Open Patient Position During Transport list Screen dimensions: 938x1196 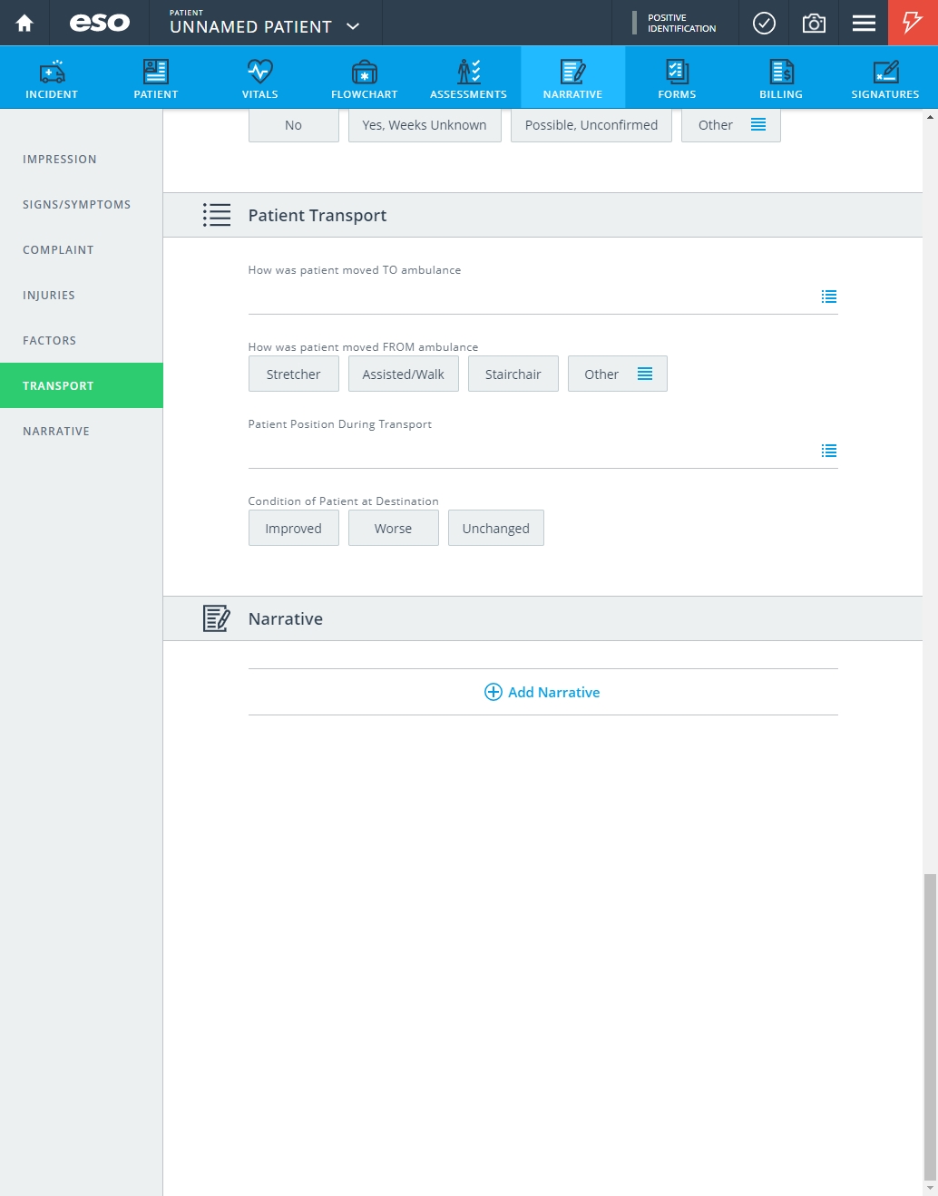tap(829, 451)
